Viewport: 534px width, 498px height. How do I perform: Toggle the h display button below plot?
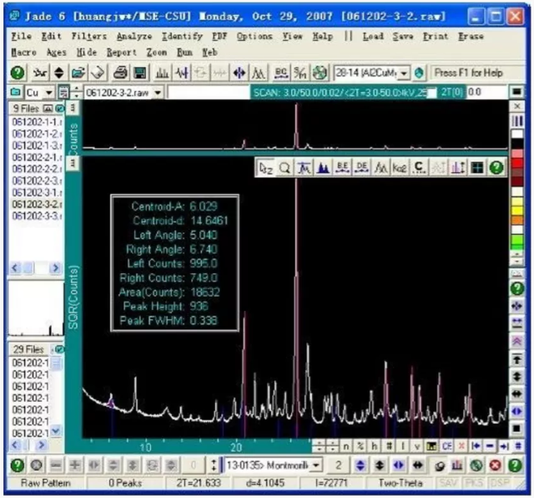(x=375, y=446)
